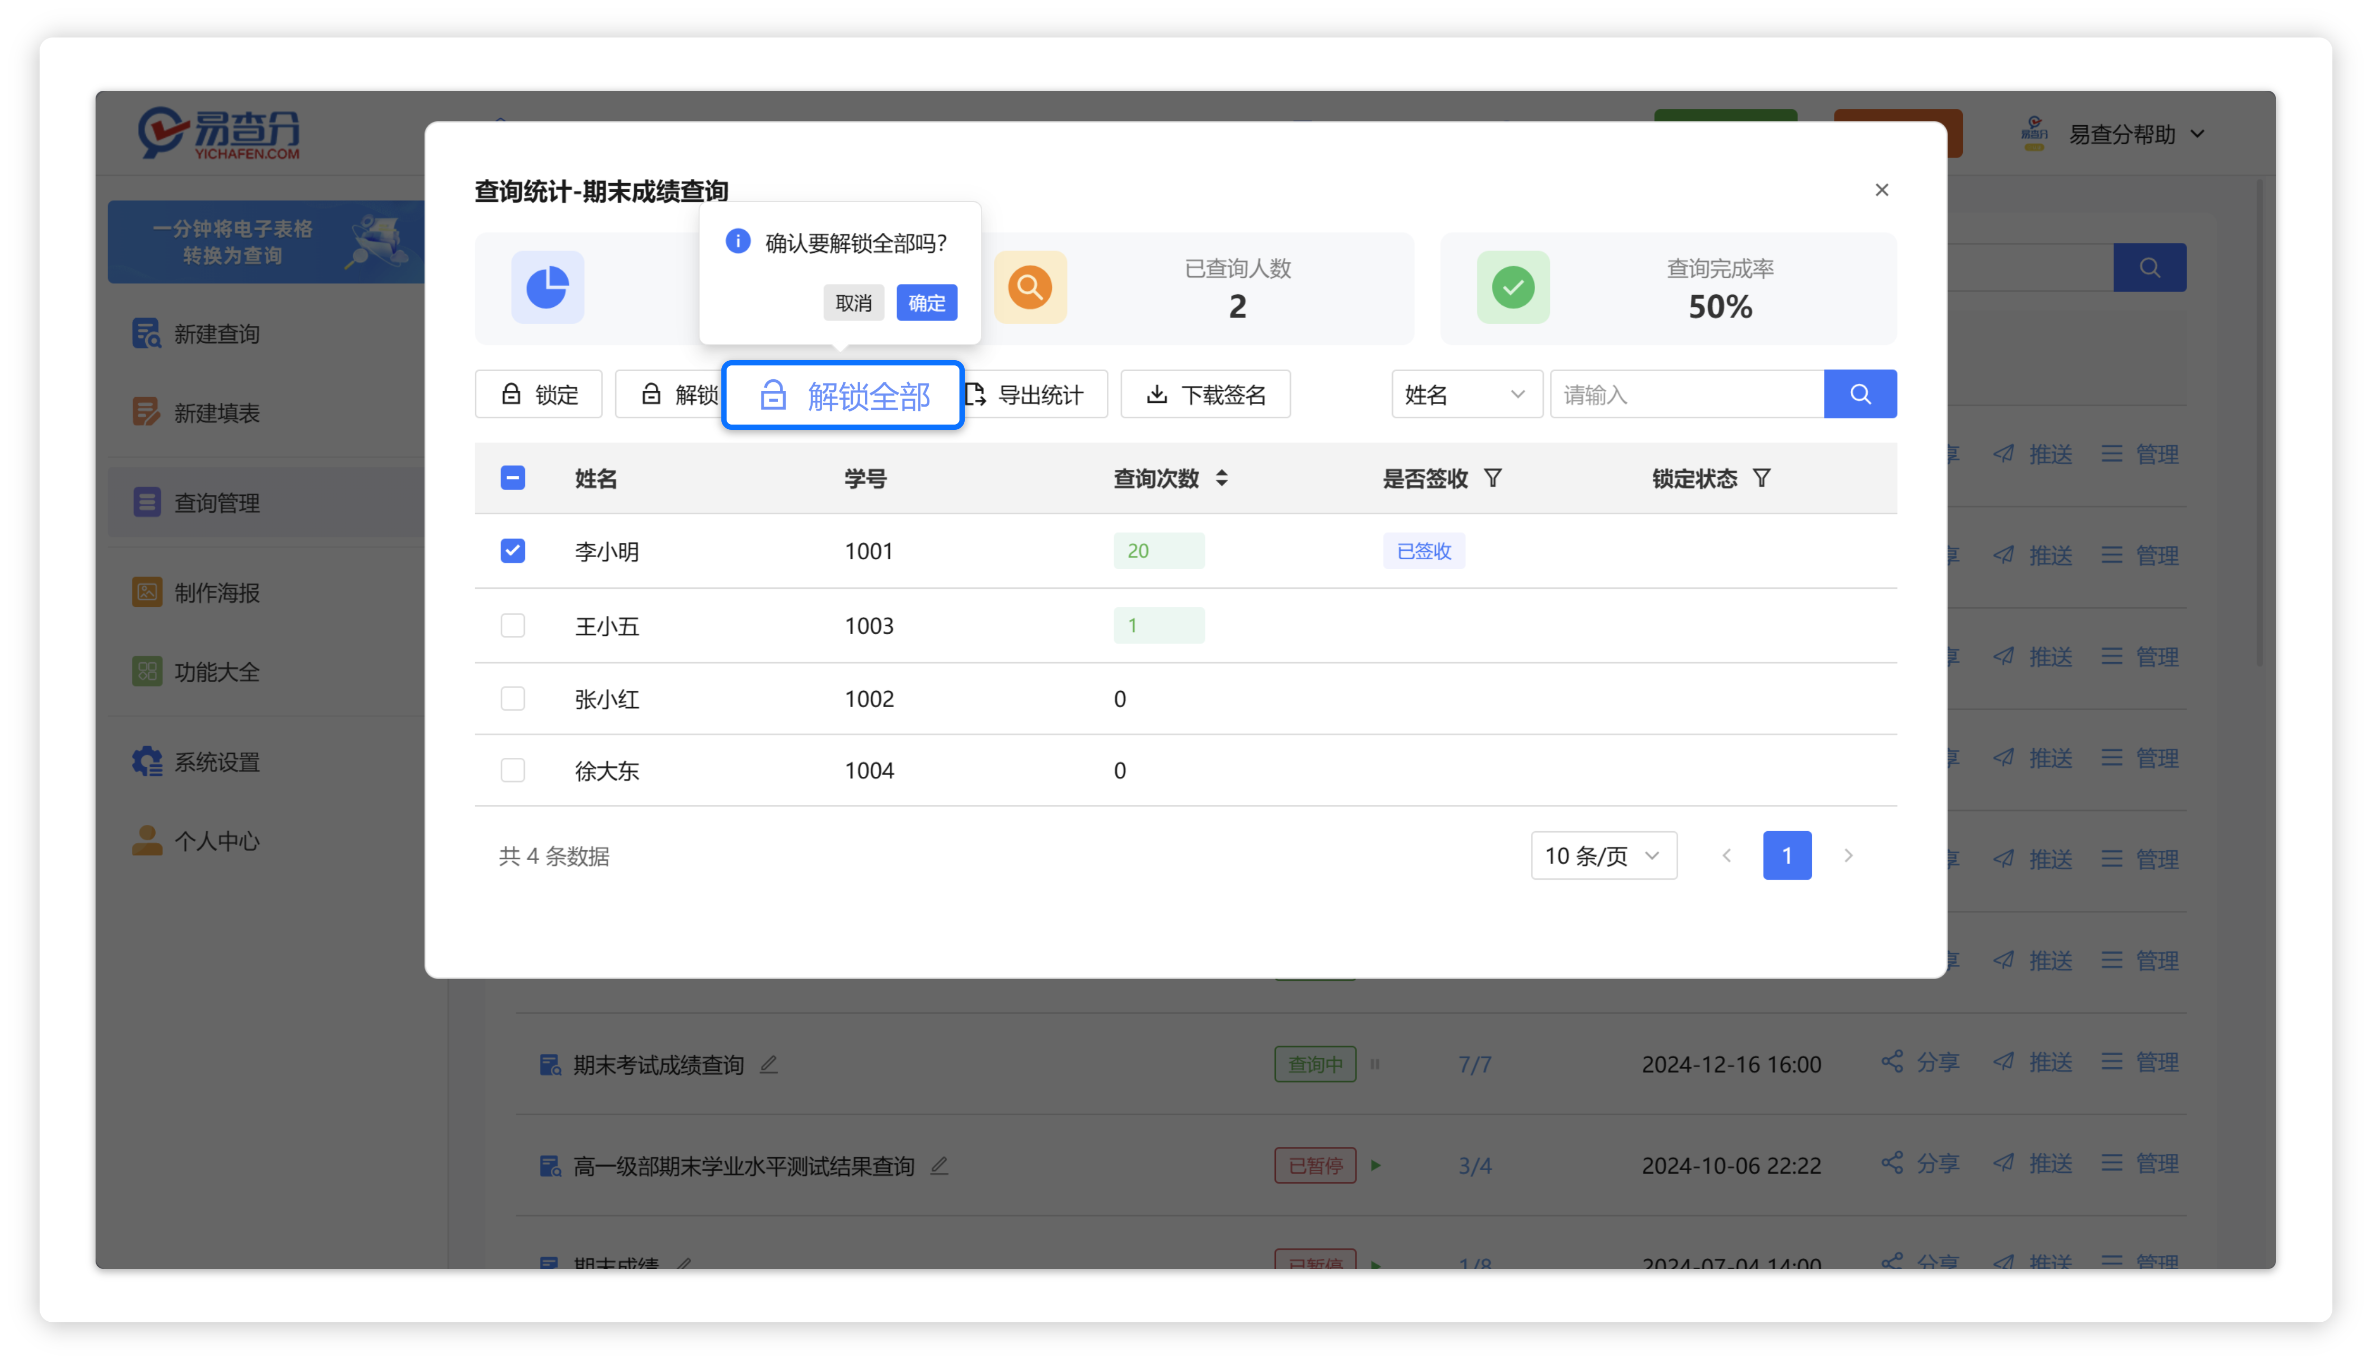2372x1364 pixels.
Task: Check the checkbox for 张小红
Action: click(x=512, y=698)
